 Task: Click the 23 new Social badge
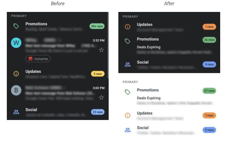pos(98,112)
